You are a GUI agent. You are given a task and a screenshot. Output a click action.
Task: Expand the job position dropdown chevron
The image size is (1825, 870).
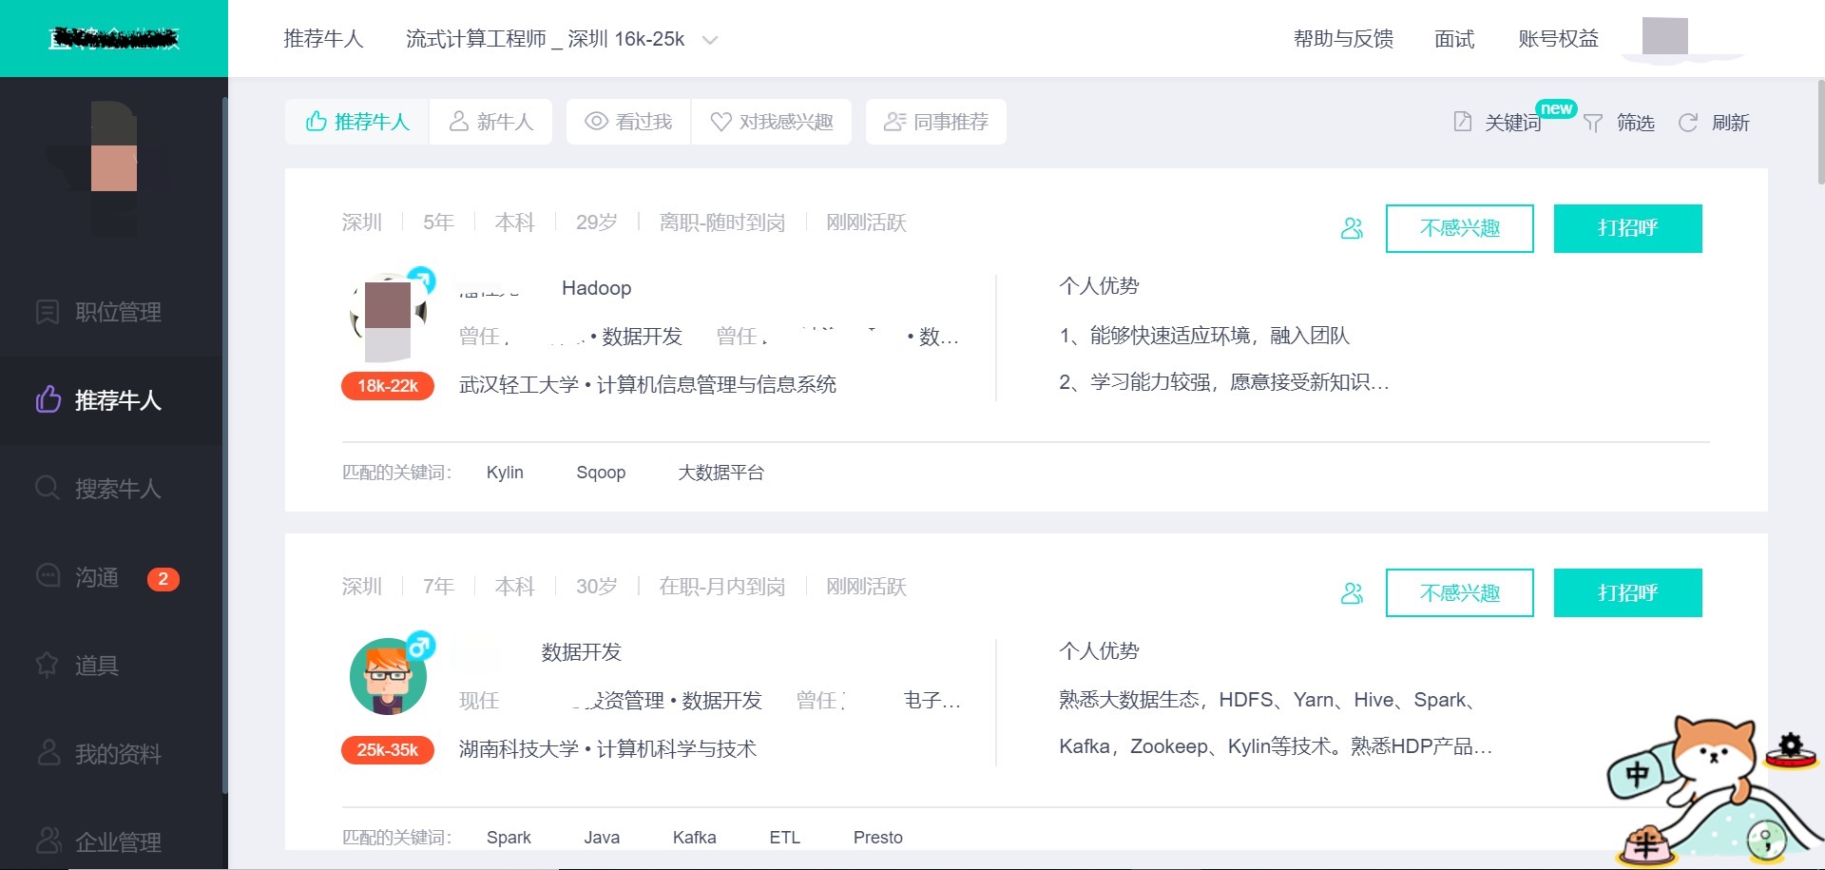(x=710, y=40)
